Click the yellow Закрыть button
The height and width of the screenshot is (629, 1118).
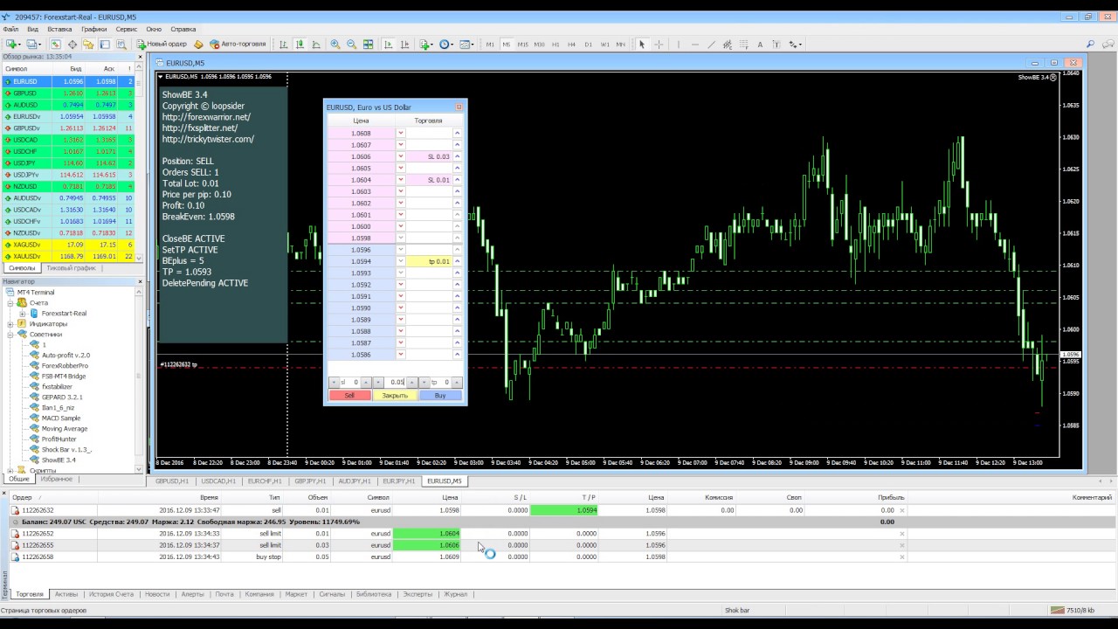[395, 396]
